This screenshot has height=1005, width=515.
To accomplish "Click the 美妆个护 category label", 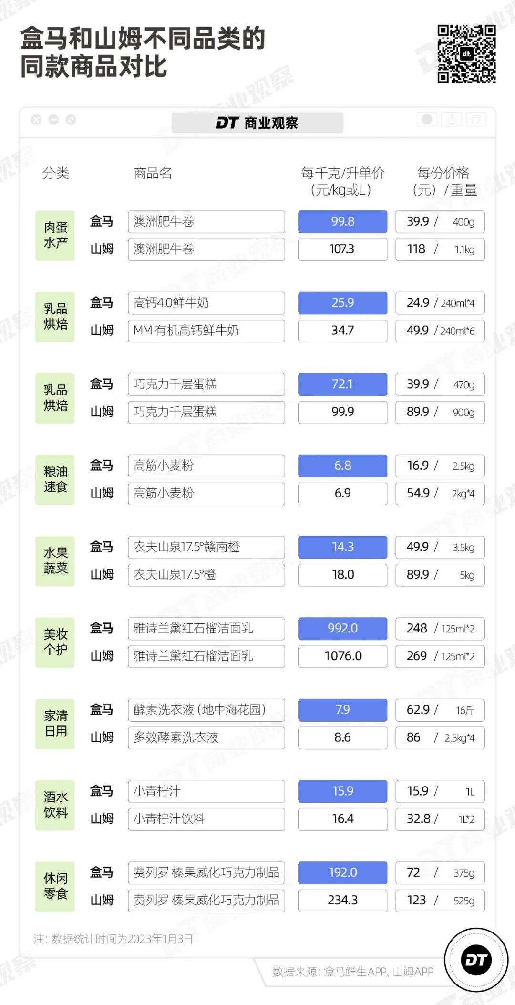I will pyautogui.click(x=55, y=642).
